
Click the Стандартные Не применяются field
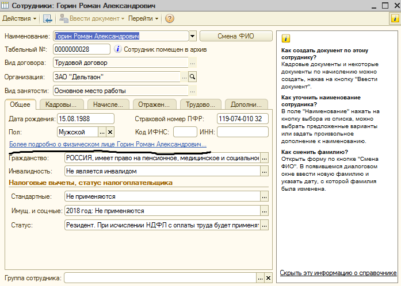162,196
